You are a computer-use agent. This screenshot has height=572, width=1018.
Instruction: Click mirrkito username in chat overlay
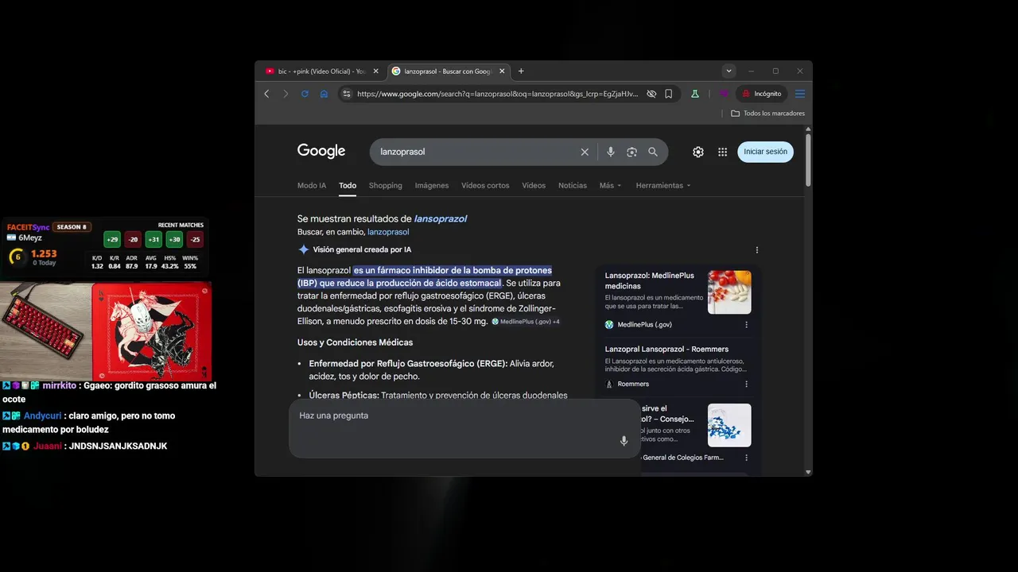point(60,385)
